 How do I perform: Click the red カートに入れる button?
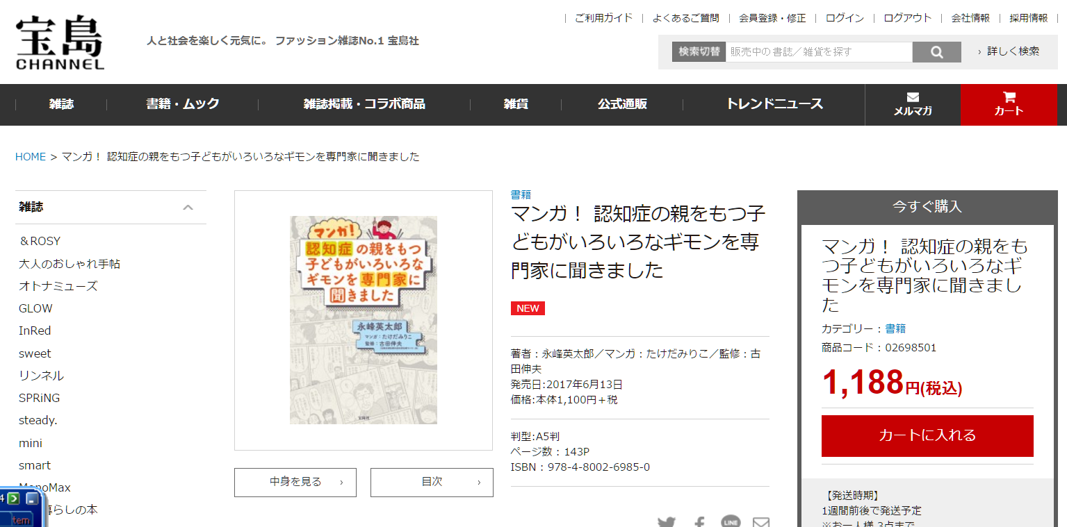[x=927, y=435]
